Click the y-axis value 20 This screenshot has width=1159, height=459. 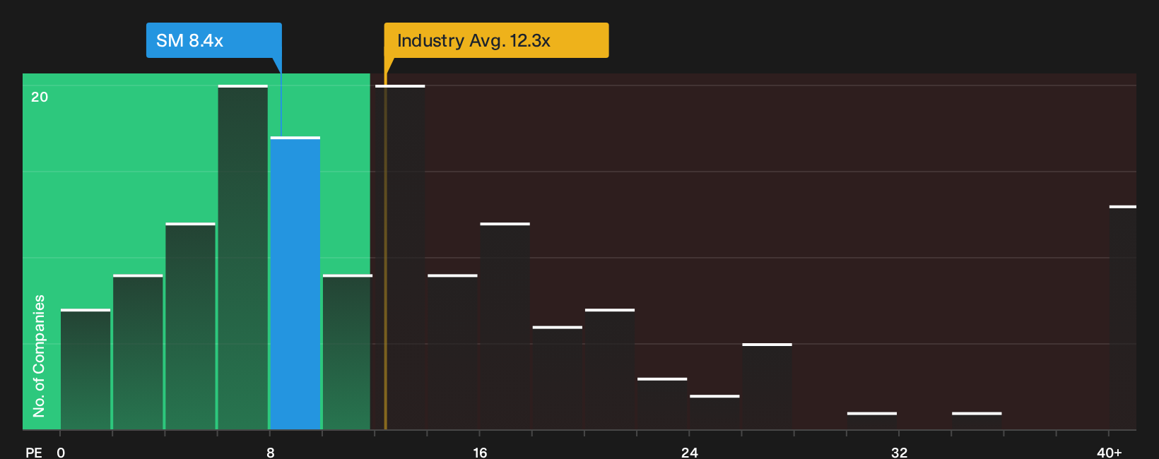[x=40, y=97]
